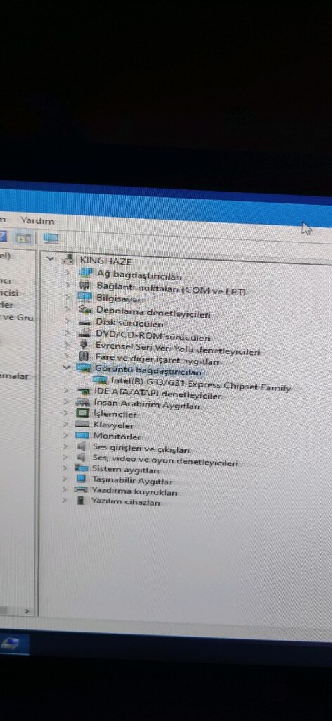Expand Taşınabilir Aygıtlar category
332x721 pixels.
pyautogui.click(x=65, y=479)
